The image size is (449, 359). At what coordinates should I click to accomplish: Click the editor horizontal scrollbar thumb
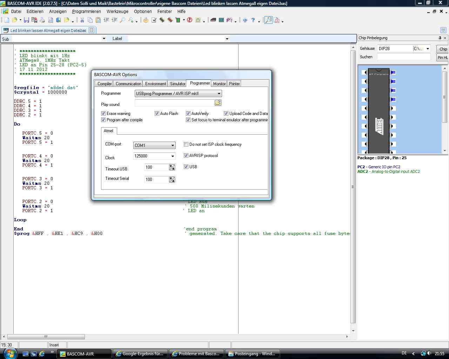pyautogui.click(x=46, y=337)
